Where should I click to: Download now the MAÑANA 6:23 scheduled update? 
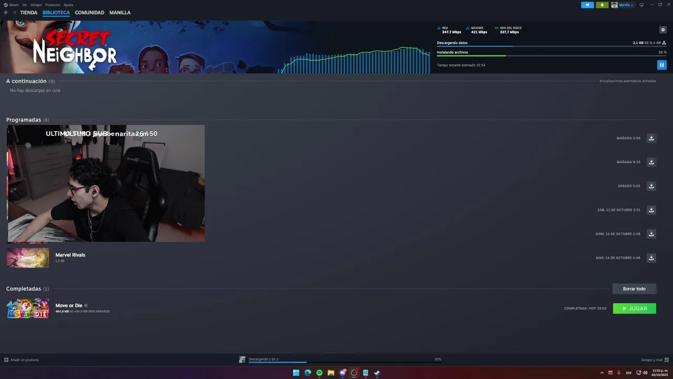click(651, 162)
